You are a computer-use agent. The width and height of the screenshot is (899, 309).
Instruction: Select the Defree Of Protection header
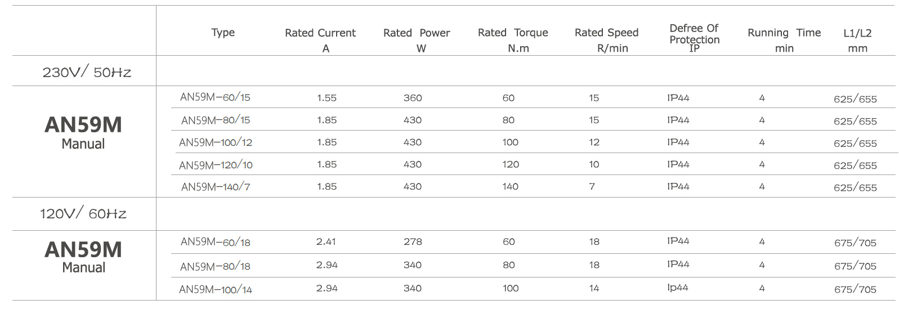point(695,38)
